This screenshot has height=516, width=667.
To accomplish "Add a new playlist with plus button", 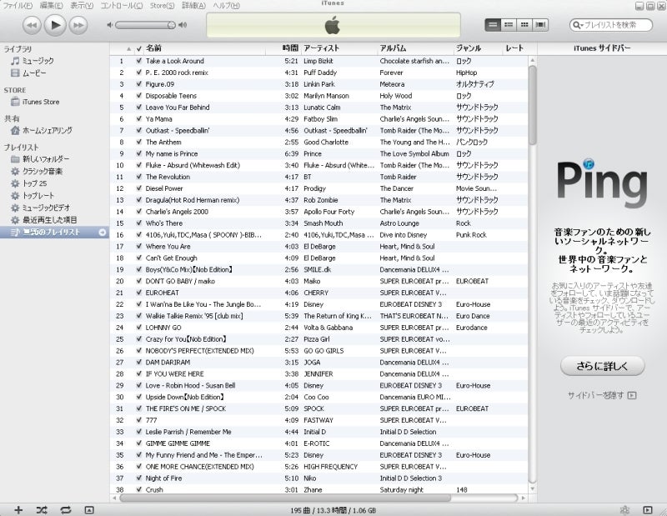I will point(18,509).
